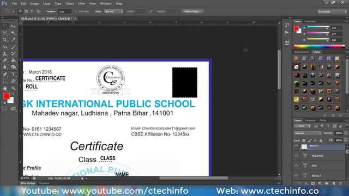This screenshot has width=349, height=196.
Task: Hide the PHOTO layer
Action: point(296,146)
